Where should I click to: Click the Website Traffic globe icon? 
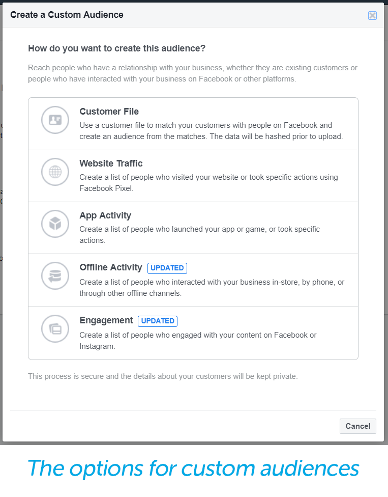pyautogui.click(x=55, y=172)
